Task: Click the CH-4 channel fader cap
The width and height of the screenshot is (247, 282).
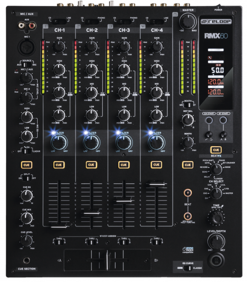Action: 156,184
